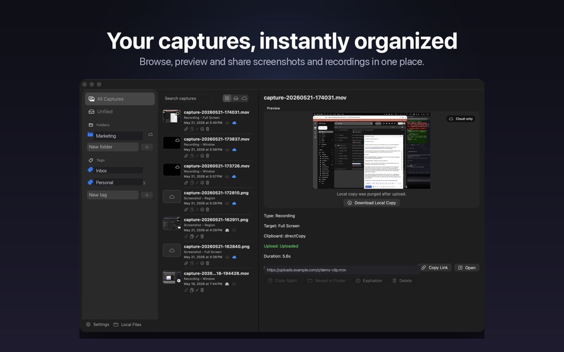This screenshot has width=564, height=352.
Task: Click Download Local Copy button
Action: (x=372, y=203)
